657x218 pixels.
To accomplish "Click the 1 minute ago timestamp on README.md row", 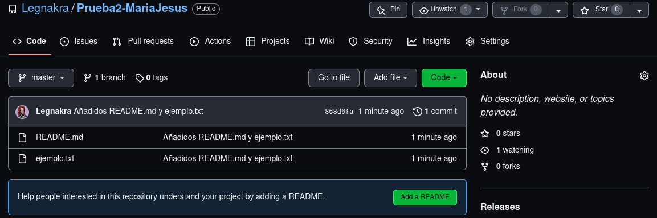I will 434,138.
